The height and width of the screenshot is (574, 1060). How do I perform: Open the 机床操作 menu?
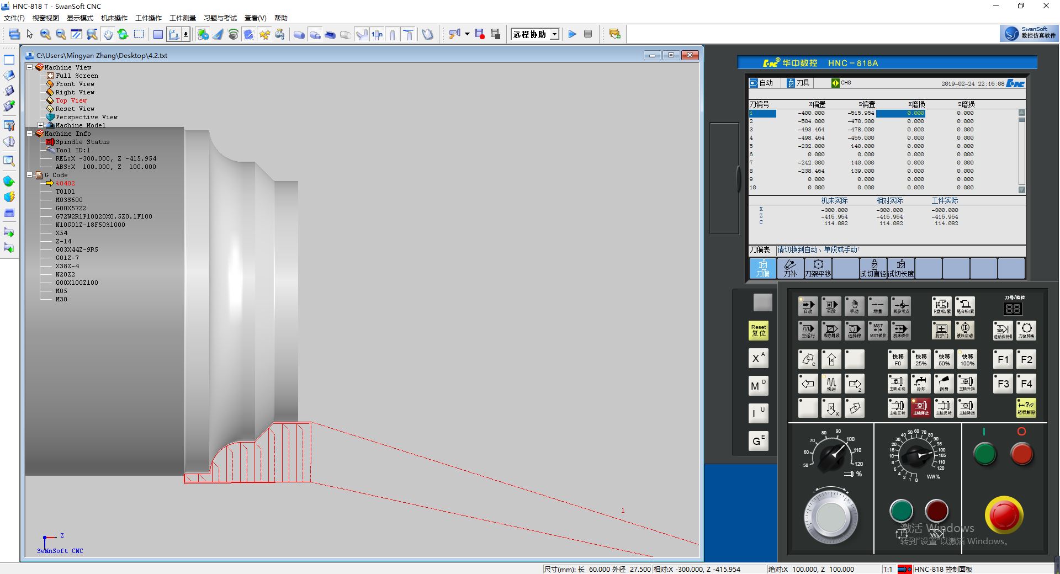point(114,18)
